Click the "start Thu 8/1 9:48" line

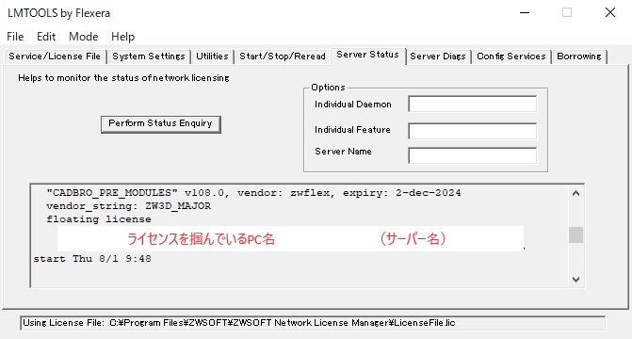coord(92,259)
